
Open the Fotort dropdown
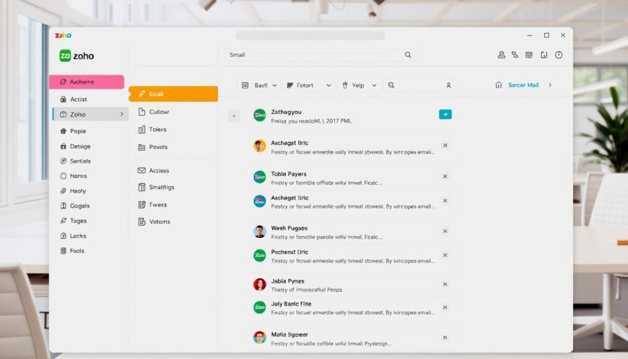point(309,85)
